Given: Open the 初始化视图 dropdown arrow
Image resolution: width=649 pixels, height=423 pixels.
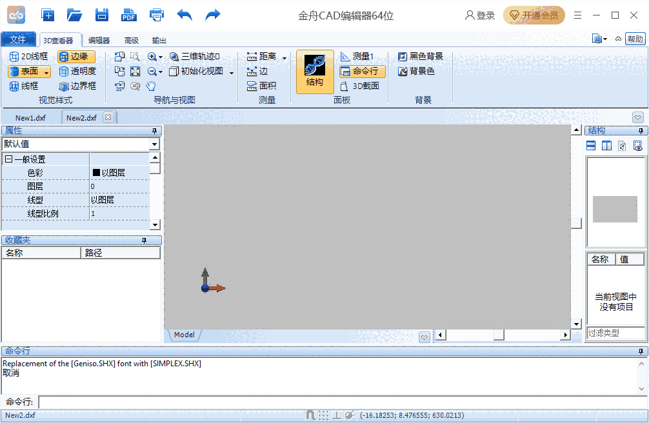Looking at the screenshot, I should pos(232,72).
